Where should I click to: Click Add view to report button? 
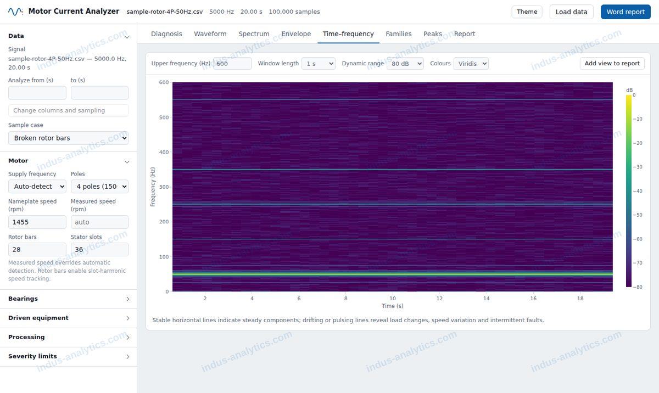[612, 64]
